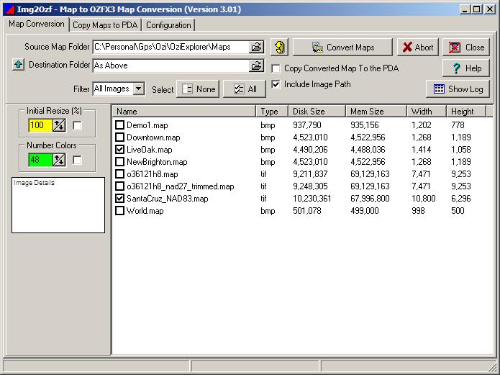Click the green up-arrow destination icon
500x375 pixels.
pos(19,65)
